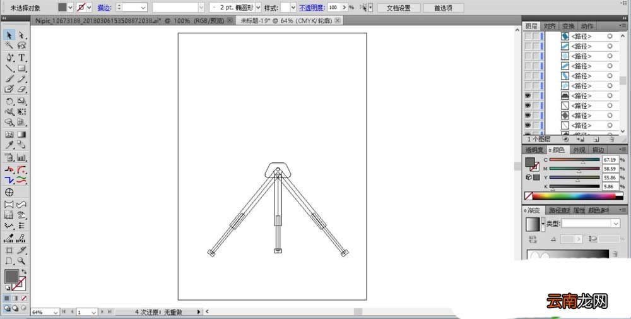Expand the opacity 100 slider arrow
Screen dimensions: 631x319
click(344, 7)
